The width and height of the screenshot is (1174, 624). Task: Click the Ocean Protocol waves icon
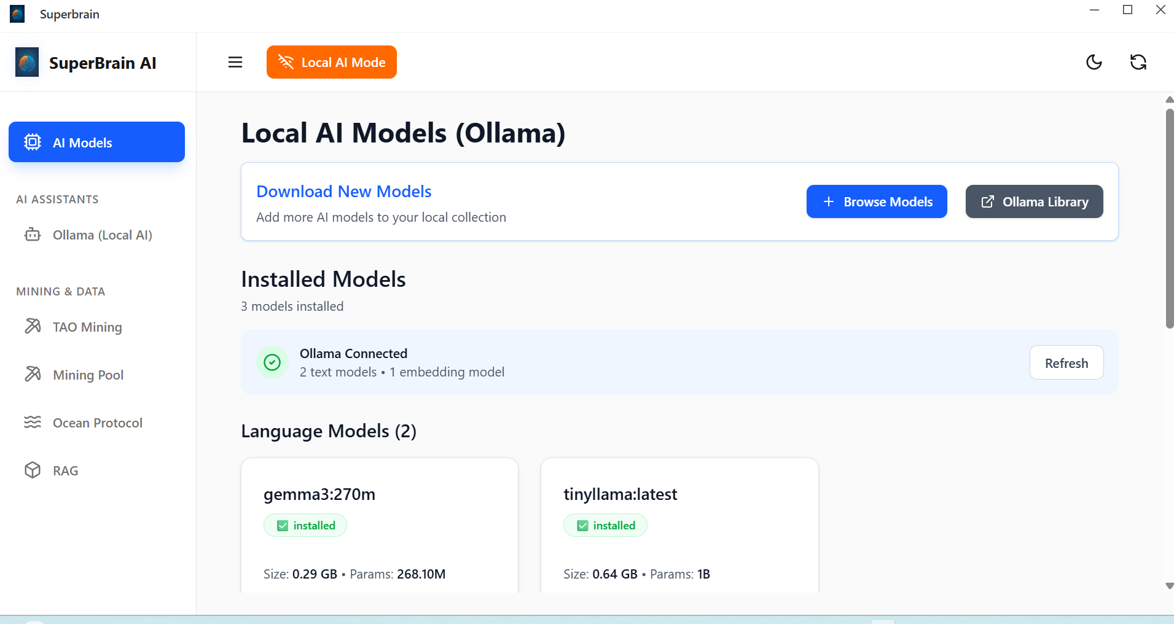click(x=33, y=422)
